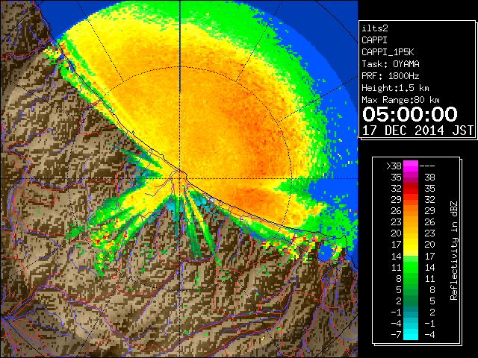Screen dimensions: 478x358
Task: Click the '17 DEC 2014 JST' date
Action: tap(418, 131)
